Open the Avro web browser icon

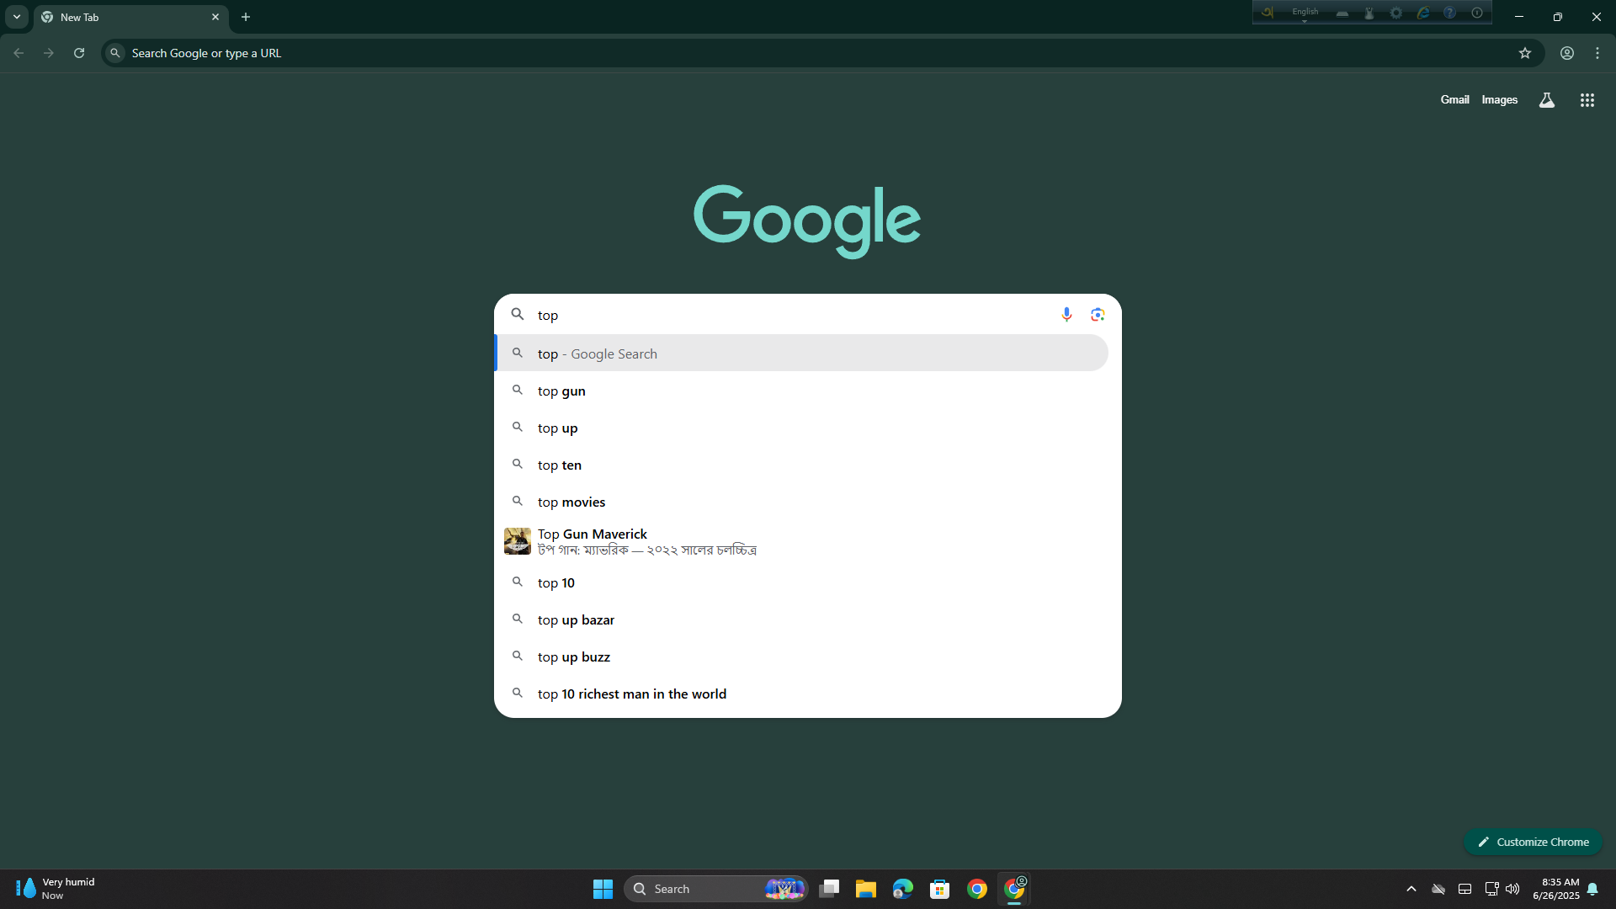click(1423, 13)
